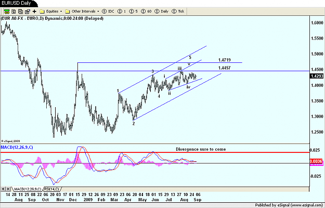Select the wave iii label
The height and width of the screenshot is (208, 325).
tap(179, 68)
